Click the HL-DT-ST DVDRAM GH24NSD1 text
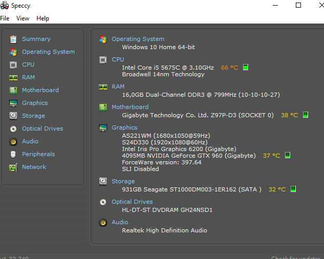Viewport: 324px width, 259px height. (x=167, y=210)
